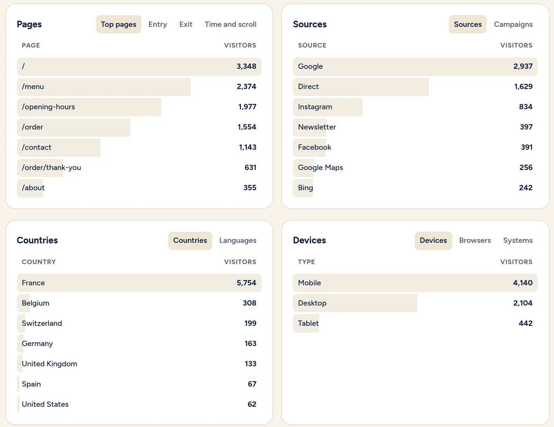Choose the Tablet device row

coord(415,323)
